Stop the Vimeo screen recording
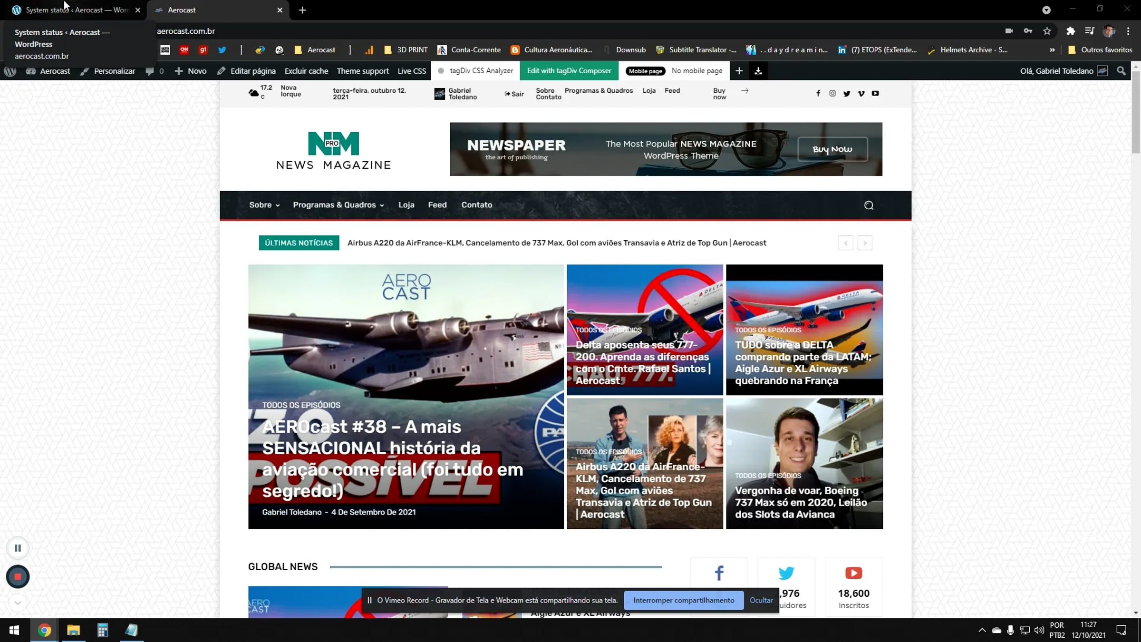The width and height of the screenshot is (1141, 642). coord(18,577)
